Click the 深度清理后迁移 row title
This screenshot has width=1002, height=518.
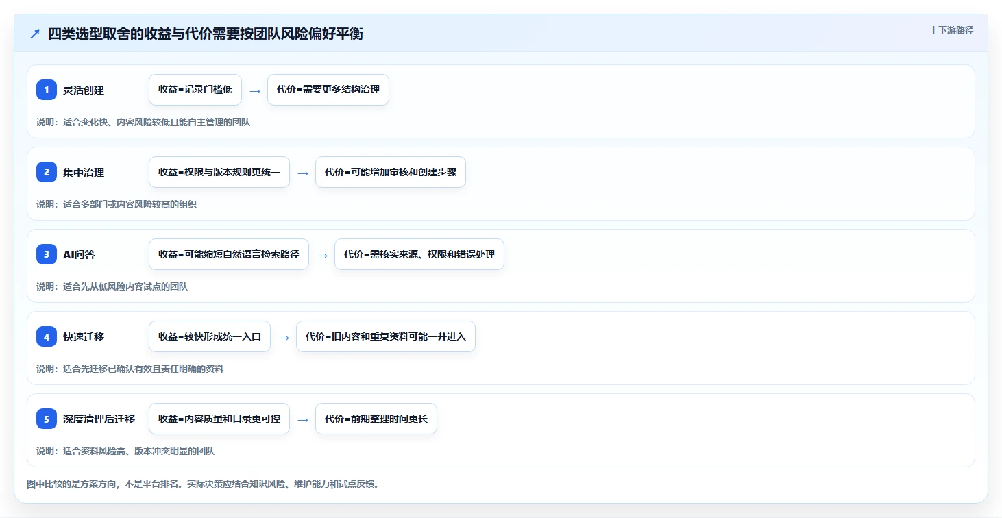[99, 419]
